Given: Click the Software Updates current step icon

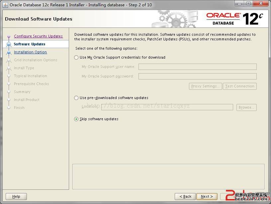Looking at the screenshot, I should (9, 44).
